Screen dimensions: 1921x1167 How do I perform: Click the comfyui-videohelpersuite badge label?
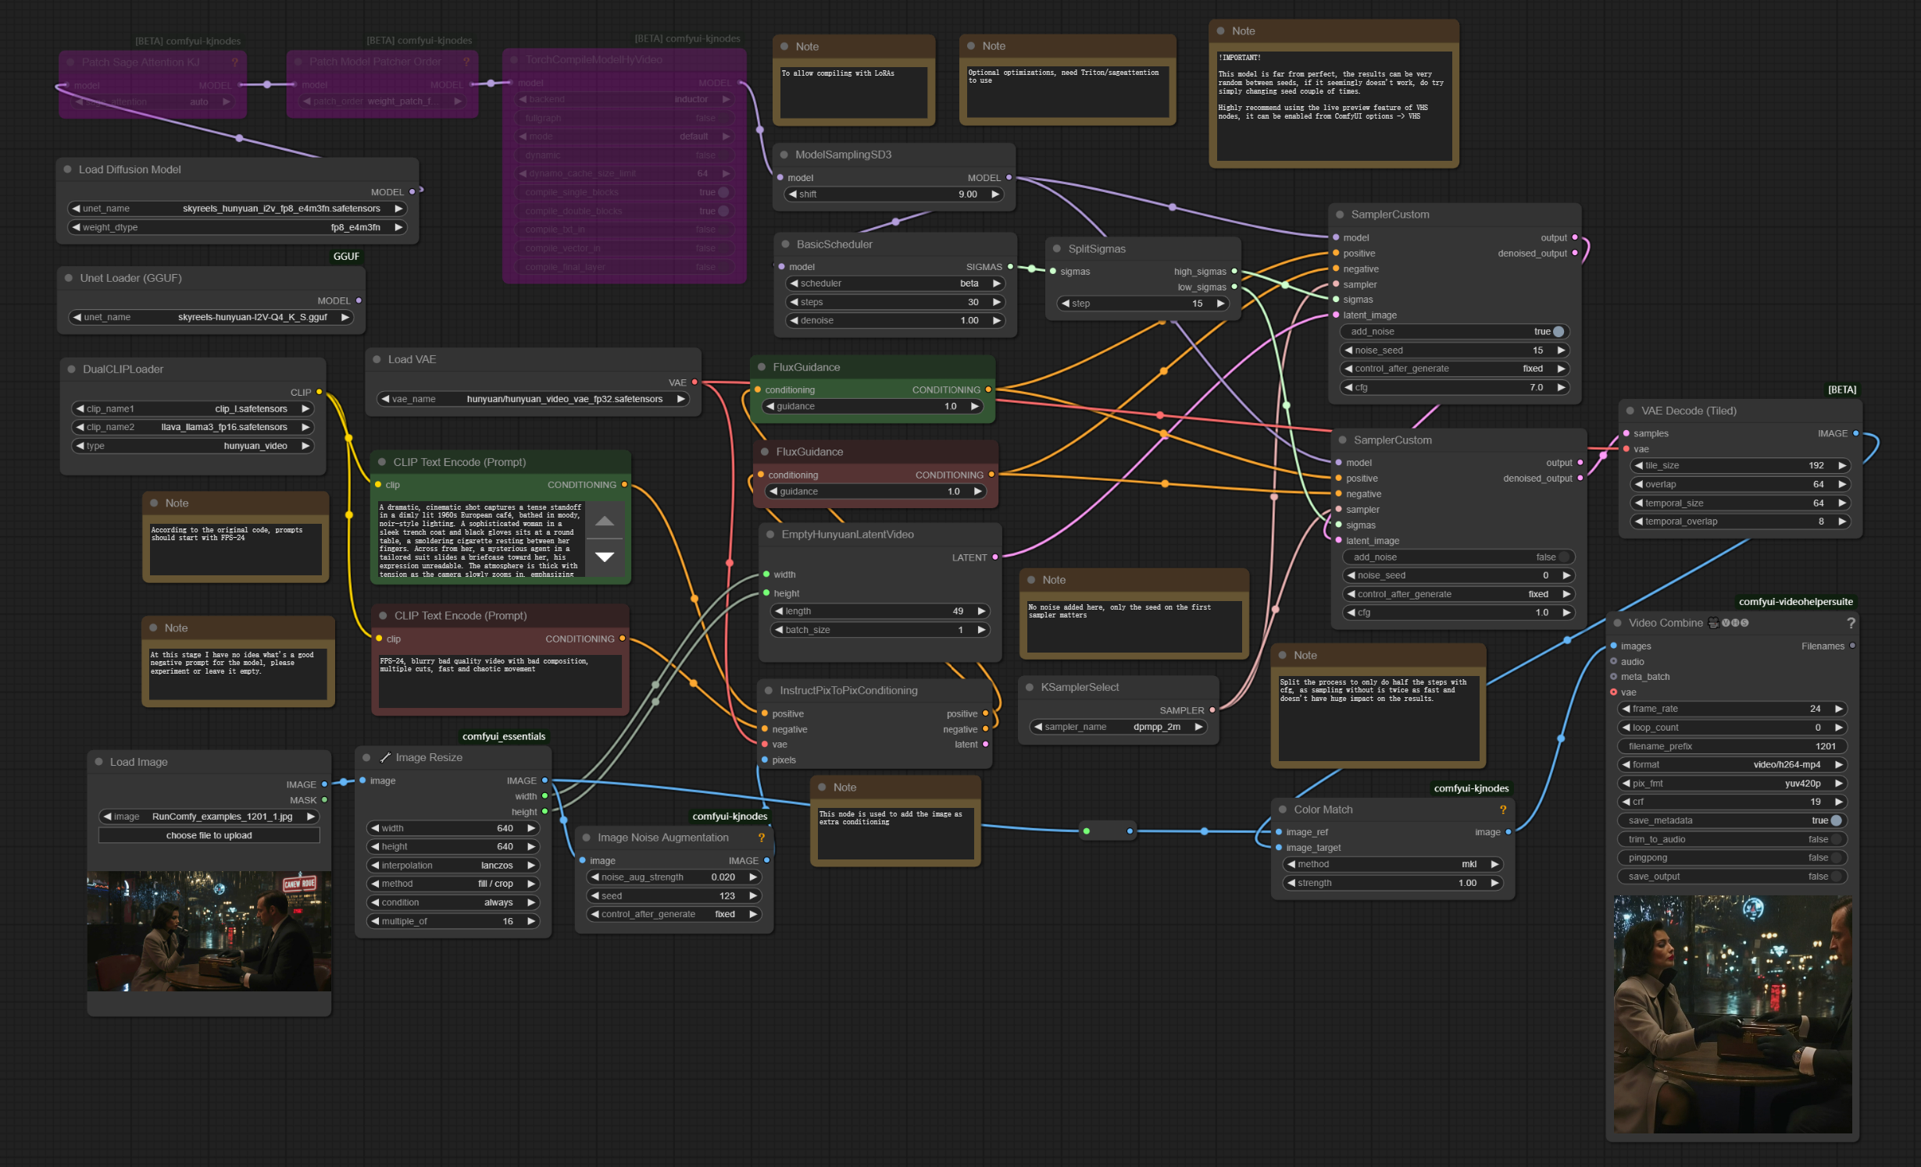pyautogui.click(x=1795, y=602)
